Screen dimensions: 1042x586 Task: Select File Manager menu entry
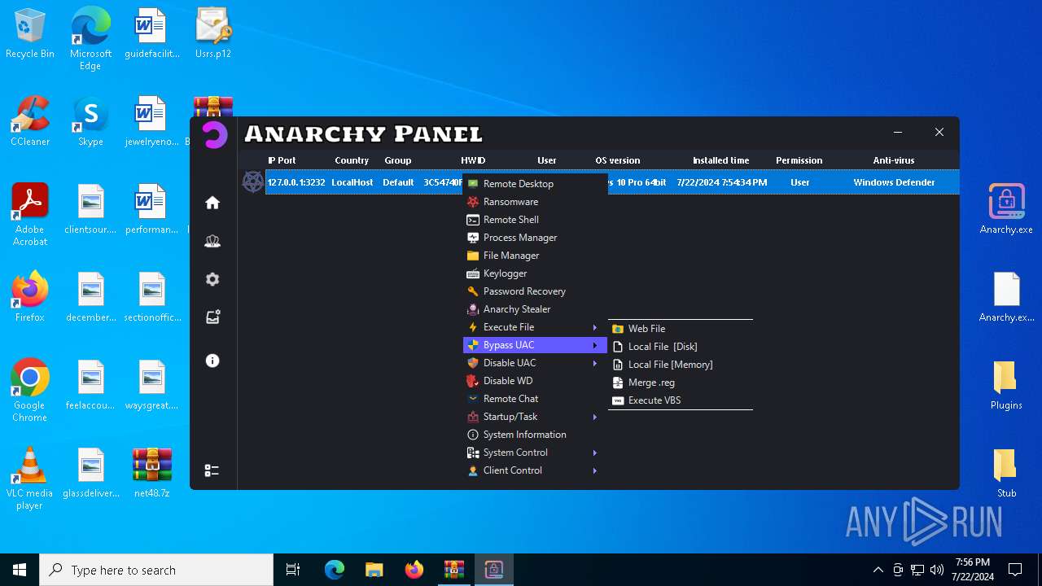[x=535, y=256]
